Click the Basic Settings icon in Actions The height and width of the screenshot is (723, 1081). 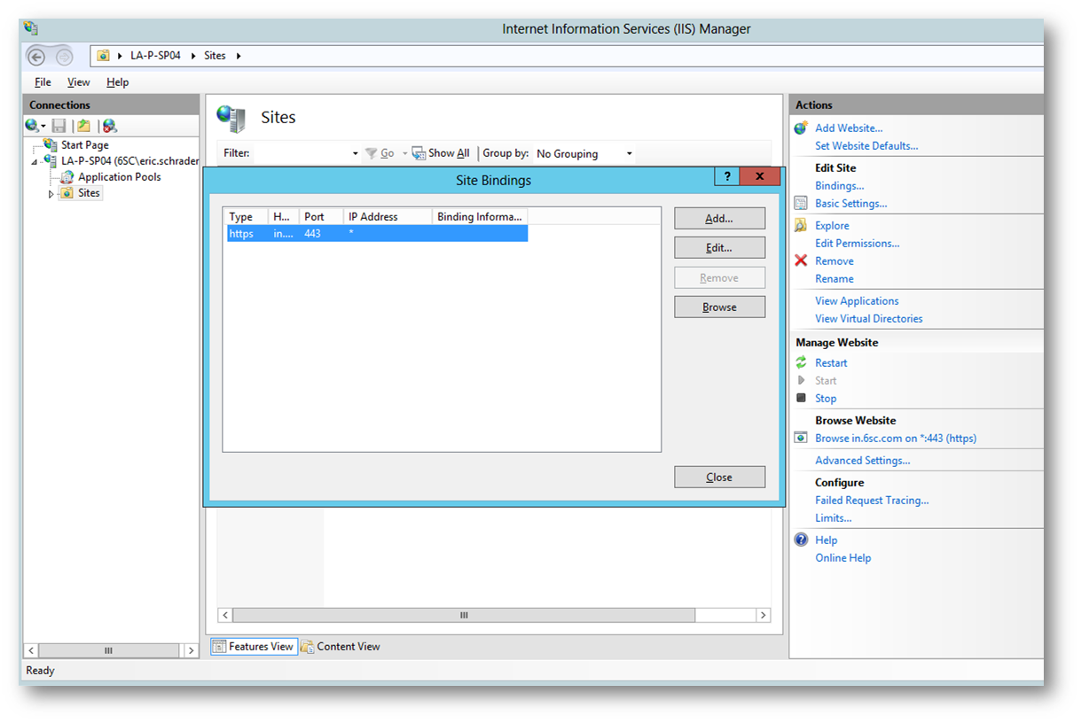801,203
